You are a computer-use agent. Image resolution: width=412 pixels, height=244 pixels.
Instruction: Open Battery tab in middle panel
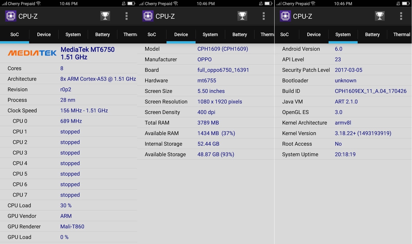(239, 35)
